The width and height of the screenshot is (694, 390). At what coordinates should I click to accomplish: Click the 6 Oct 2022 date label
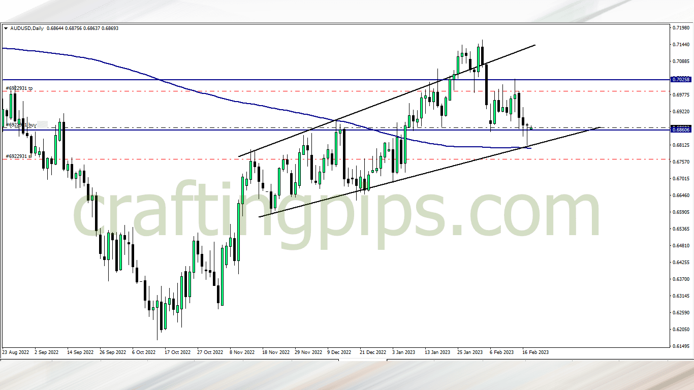tap(144, 352)
